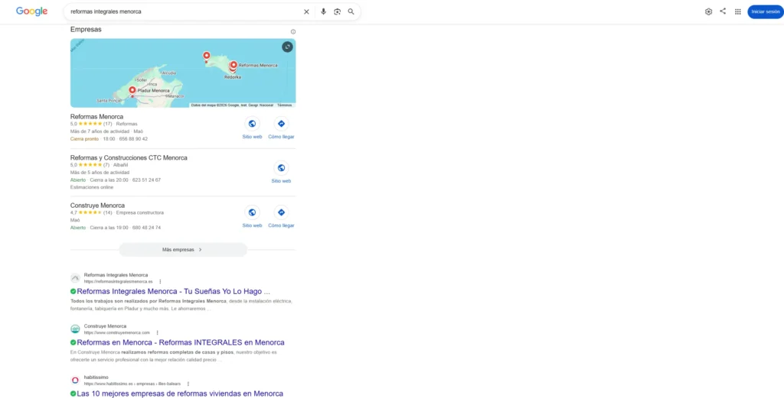Click the phone number 623 51 24 67
The image size is (784, 398).
[x=146, y=180]
